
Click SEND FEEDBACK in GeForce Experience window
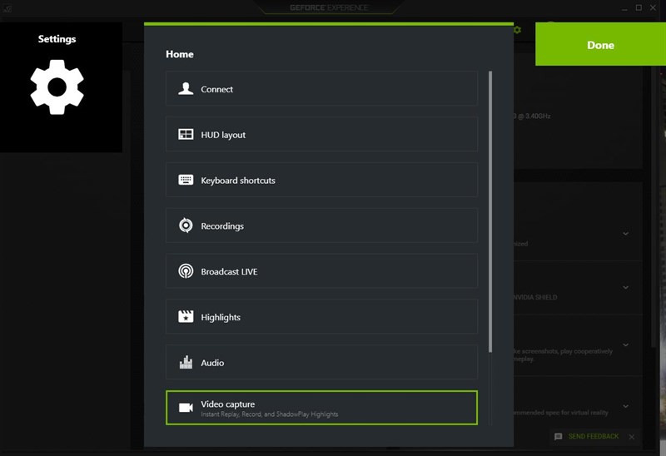[594, 437]
